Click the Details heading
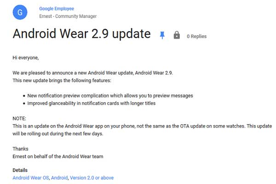This screenshot has height=184, width=276. (x=20, y=170)
